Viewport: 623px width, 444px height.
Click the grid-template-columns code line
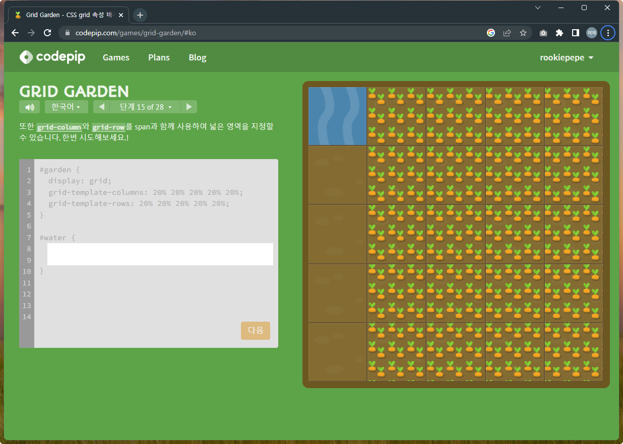[x=146, y=192]
